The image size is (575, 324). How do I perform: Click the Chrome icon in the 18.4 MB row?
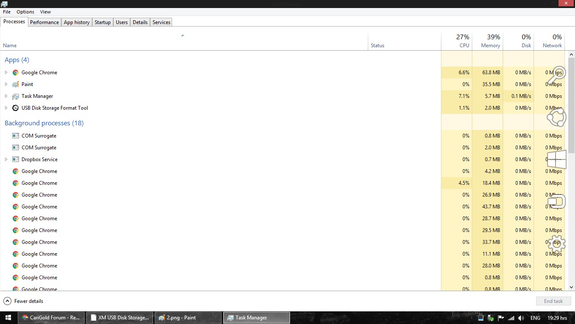[x=16, y=183]
